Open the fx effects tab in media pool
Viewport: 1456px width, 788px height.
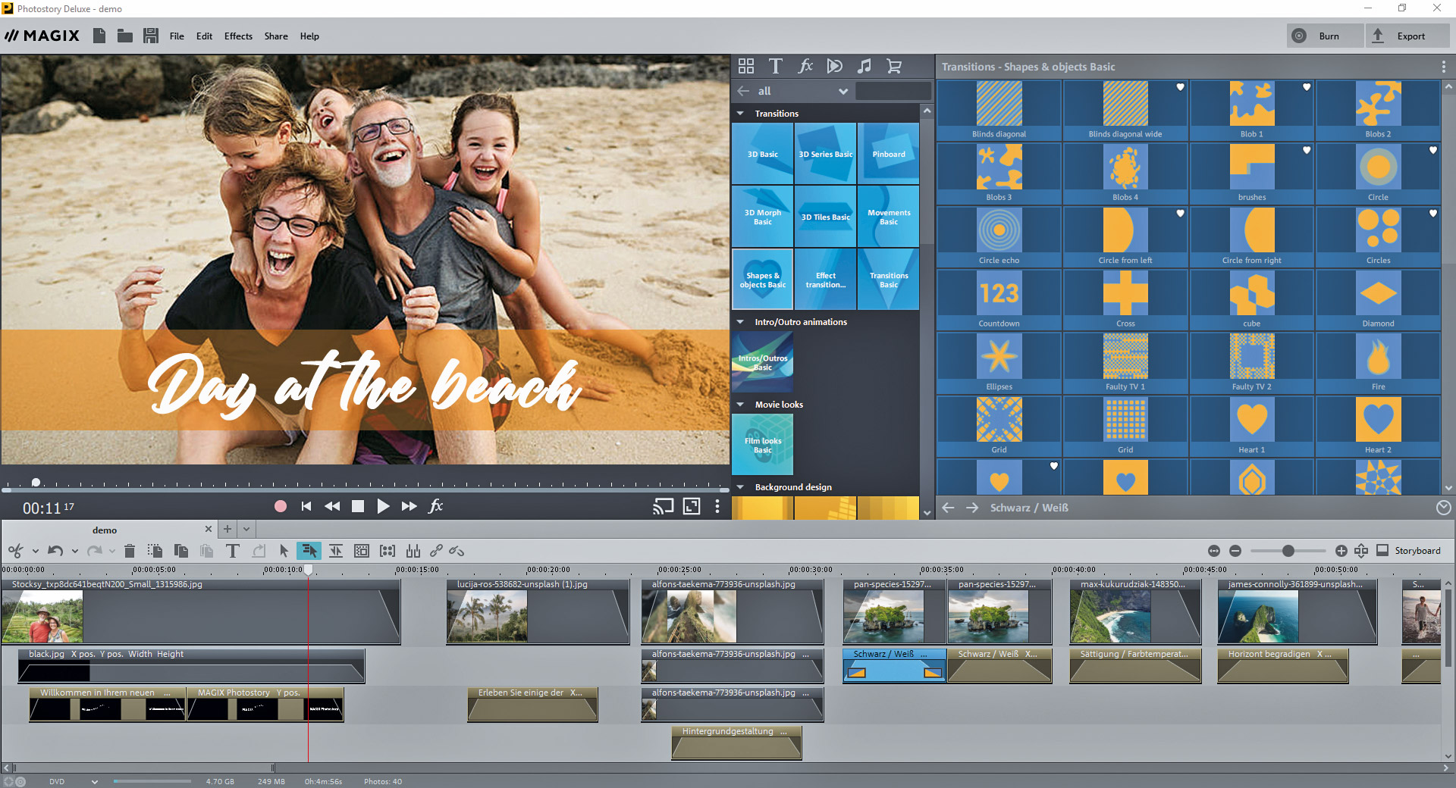tap(805, 66)
